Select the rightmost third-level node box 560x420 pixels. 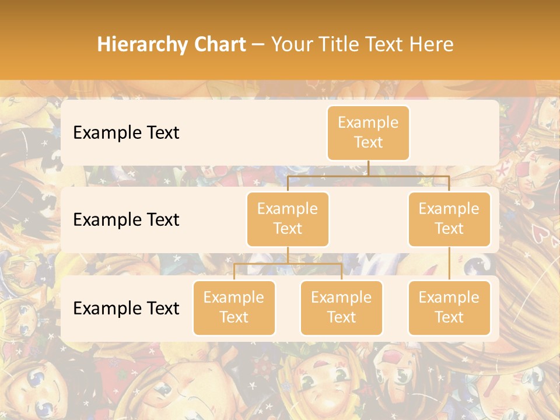pos(449,308)
